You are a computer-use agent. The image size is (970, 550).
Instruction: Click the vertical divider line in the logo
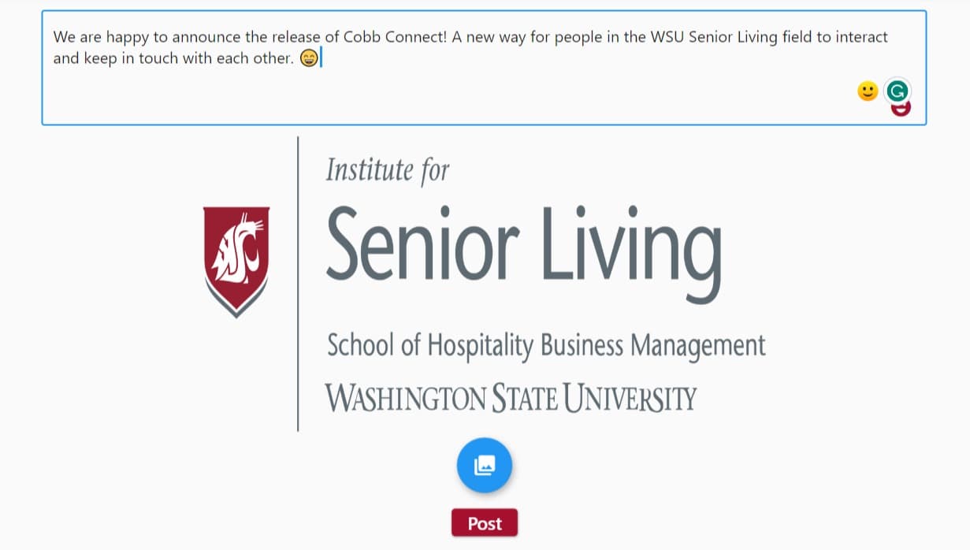(298, 284)
